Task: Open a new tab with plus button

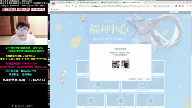Action: pos(146,2)
